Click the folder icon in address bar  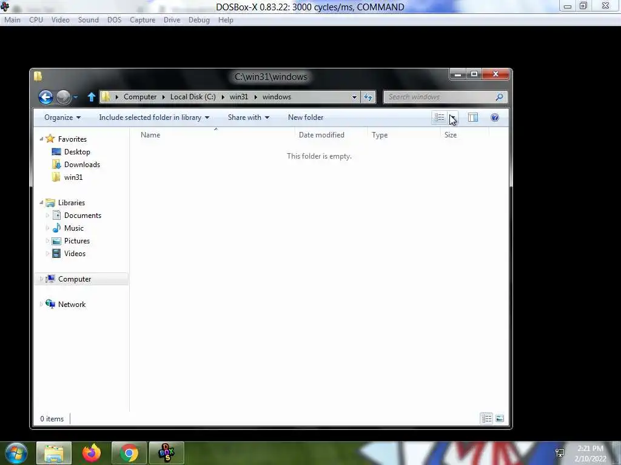tap(106, 97)
